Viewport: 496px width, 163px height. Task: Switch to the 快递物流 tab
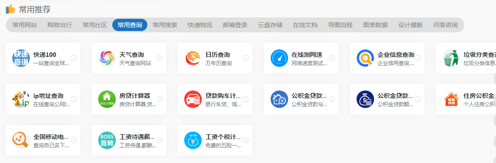click(200, 25)
